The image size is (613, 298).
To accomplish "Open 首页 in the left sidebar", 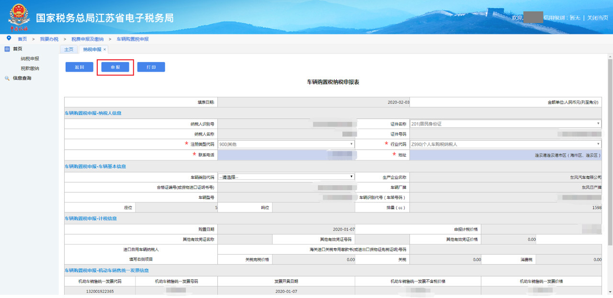I will click(x=18, y=49).
